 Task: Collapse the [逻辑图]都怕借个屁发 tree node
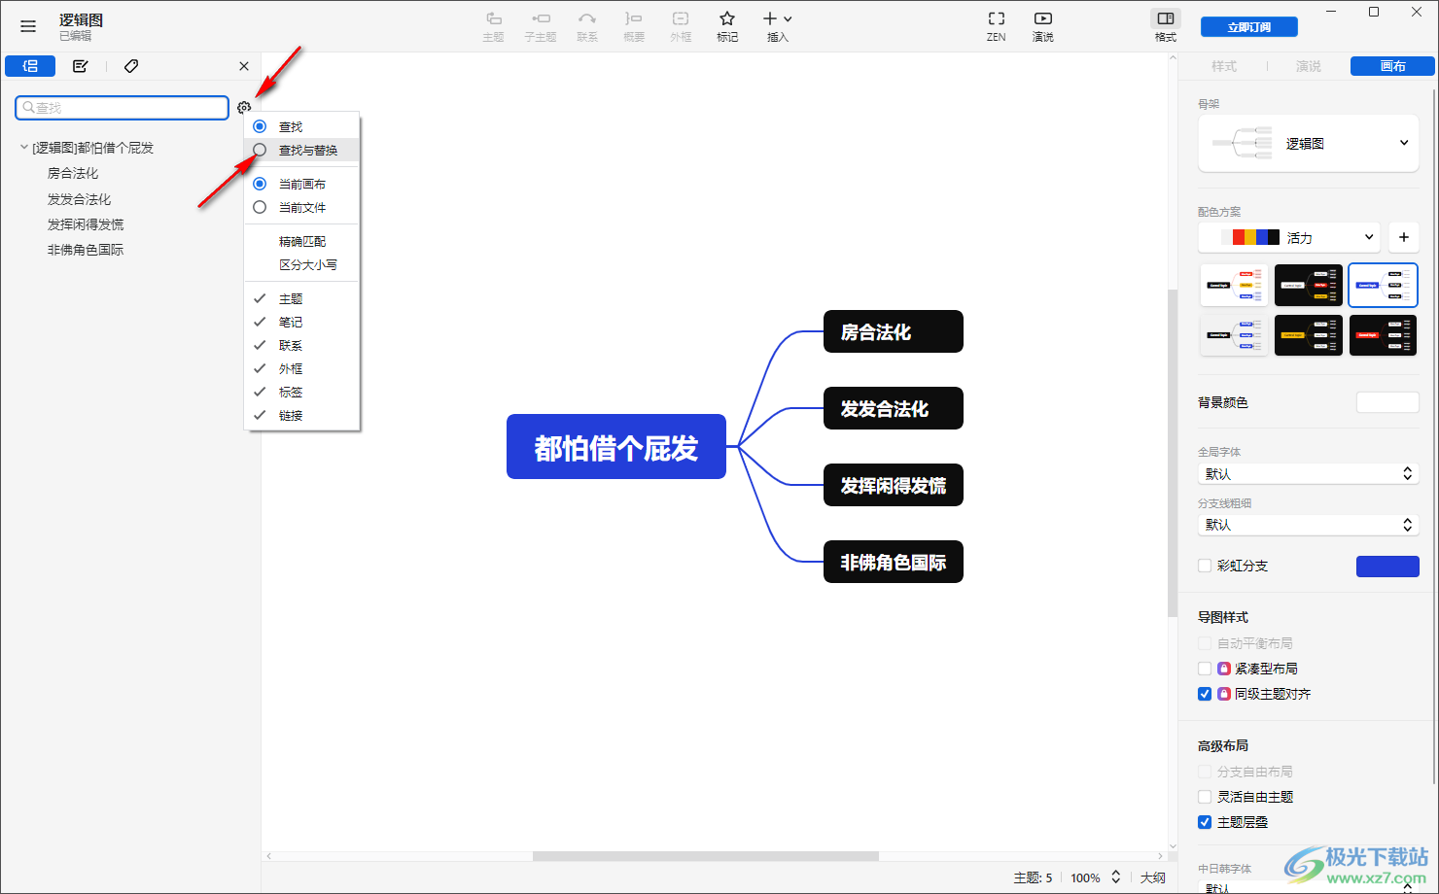point(24,148)
